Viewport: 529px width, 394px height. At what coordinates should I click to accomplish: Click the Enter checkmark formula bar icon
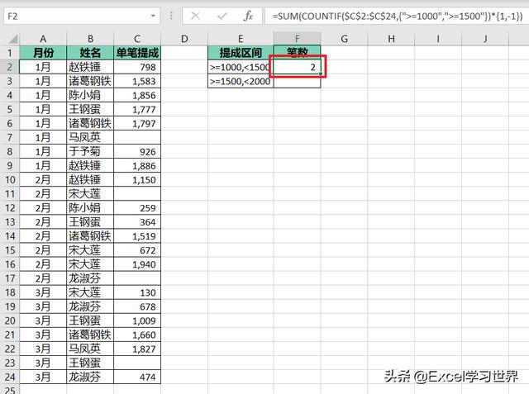click(x=222, y=16)
